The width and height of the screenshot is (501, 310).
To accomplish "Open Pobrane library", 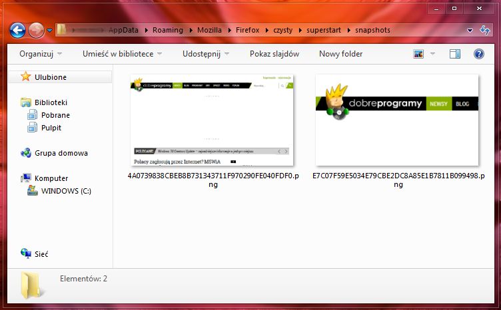I will (x=55, y=115).
